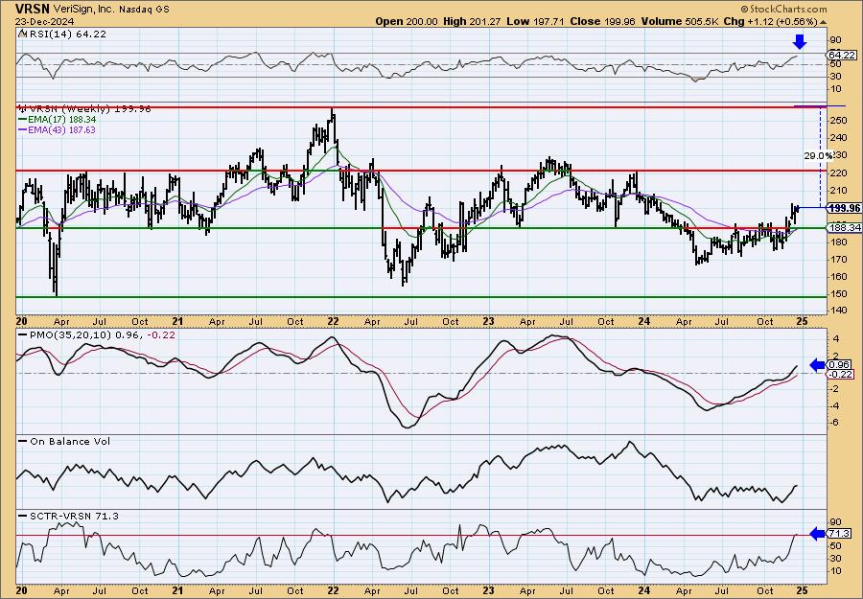Click the up-triangle icon after Chg value
Viewport: 863px width, 599px height.
click(824, 22)
